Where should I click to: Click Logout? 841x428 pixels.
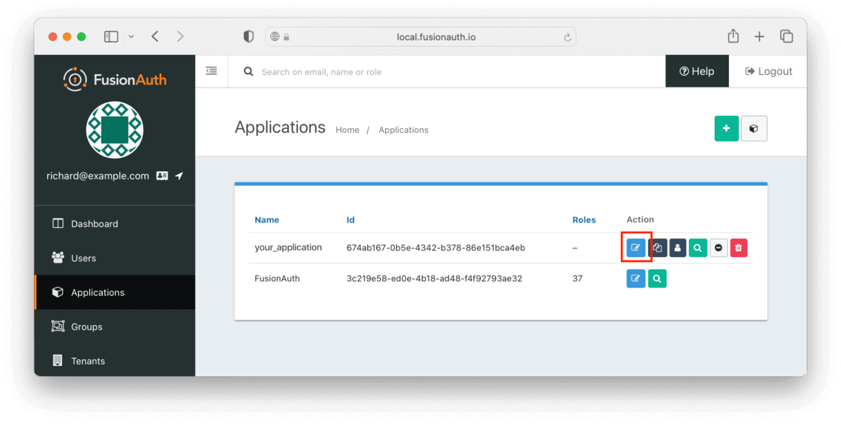[x=768, y=71]
